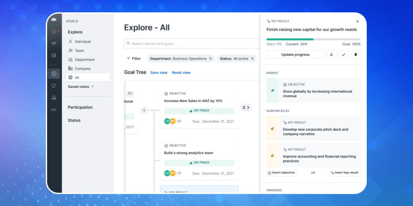Image resolution: width=413 pixels, height=206 pixels.
Task: Delete the key result with the trash icon
Action: click(x=356, y=54)
